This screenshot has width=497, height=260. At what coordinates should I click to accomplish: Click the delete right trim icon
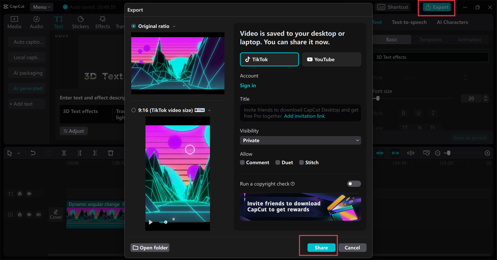[x=95, y=153]
